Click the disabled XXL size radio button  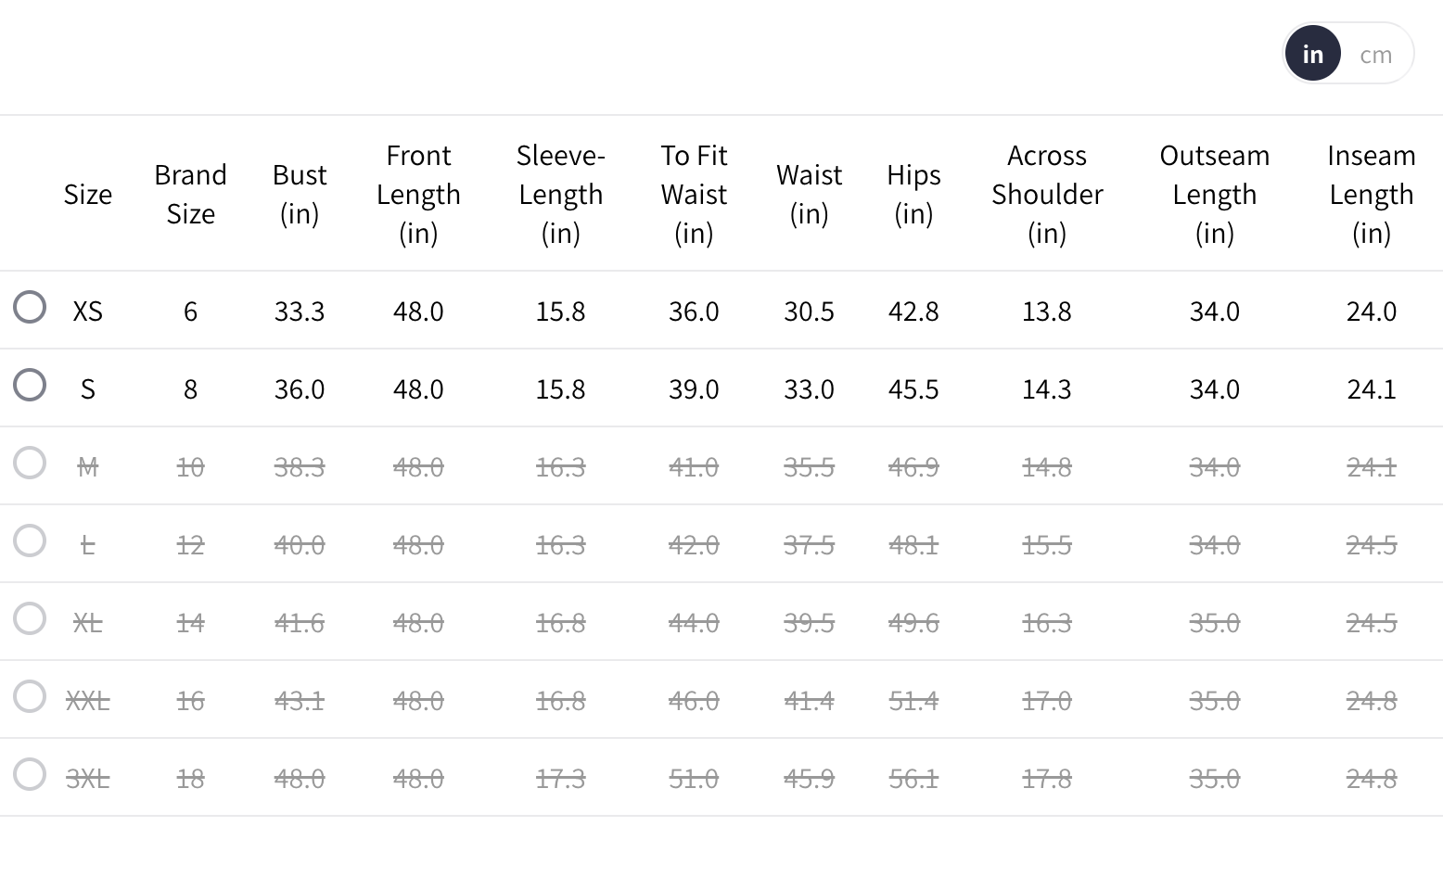click(x=30, y=696)
